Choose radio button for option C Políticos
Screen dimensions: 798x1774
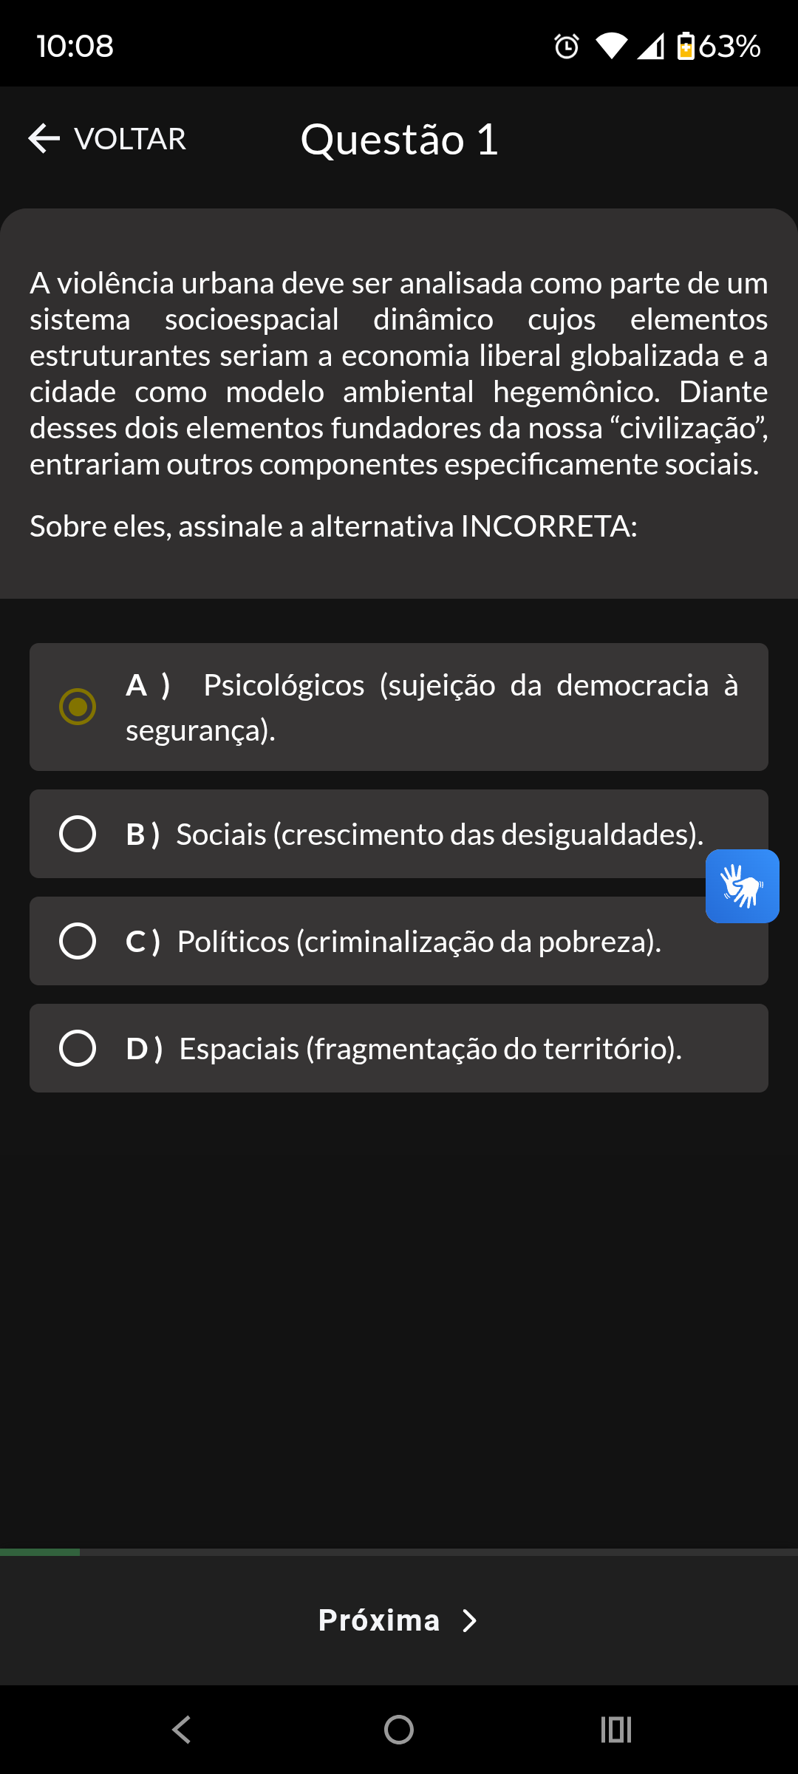click(x=78, y=941)
